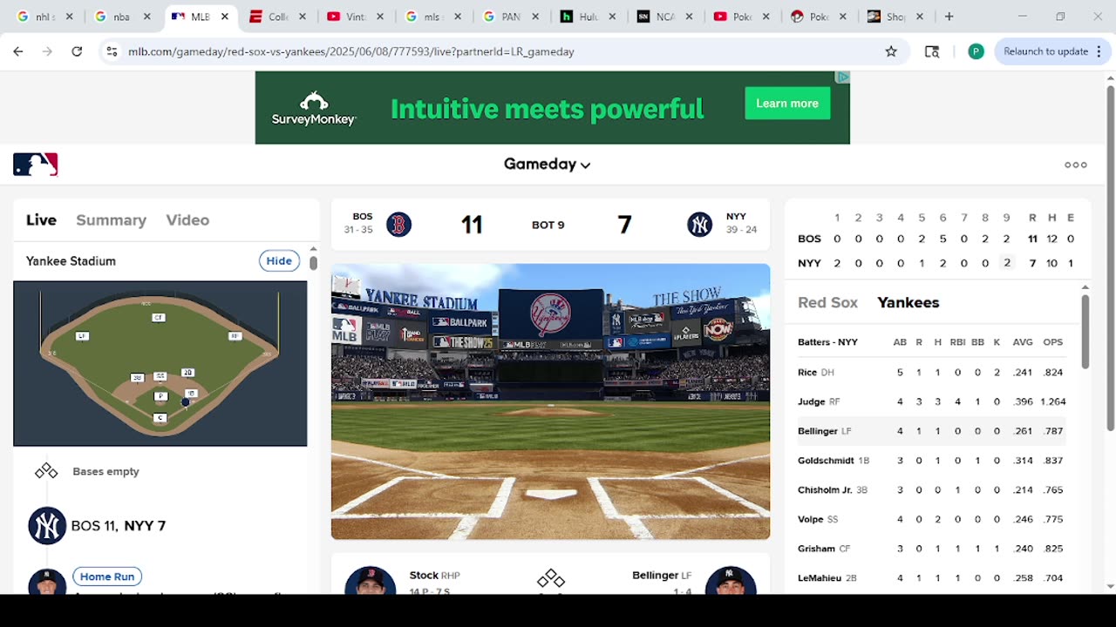Close the Hulu browser tab
Image resolution: width=1116 pixels, height=627 pixels.
(x=613, y=17)
